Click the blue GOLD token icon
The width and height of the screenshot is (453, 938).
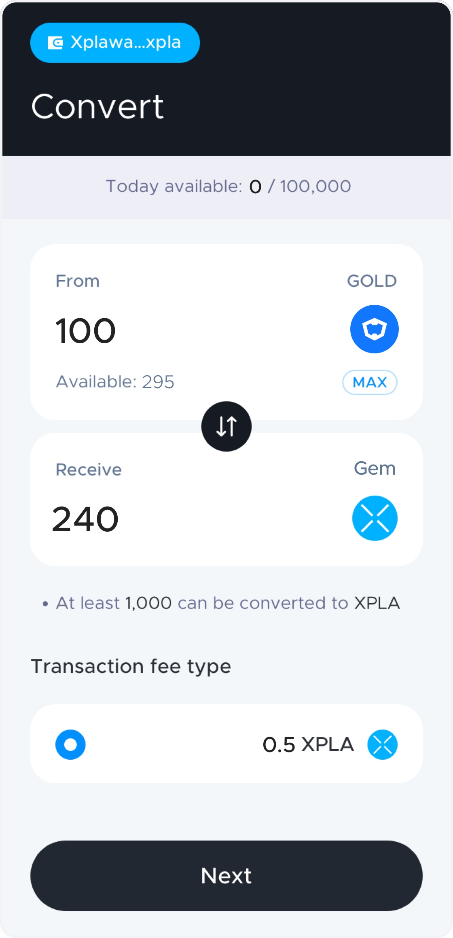[x=374, y=329]
